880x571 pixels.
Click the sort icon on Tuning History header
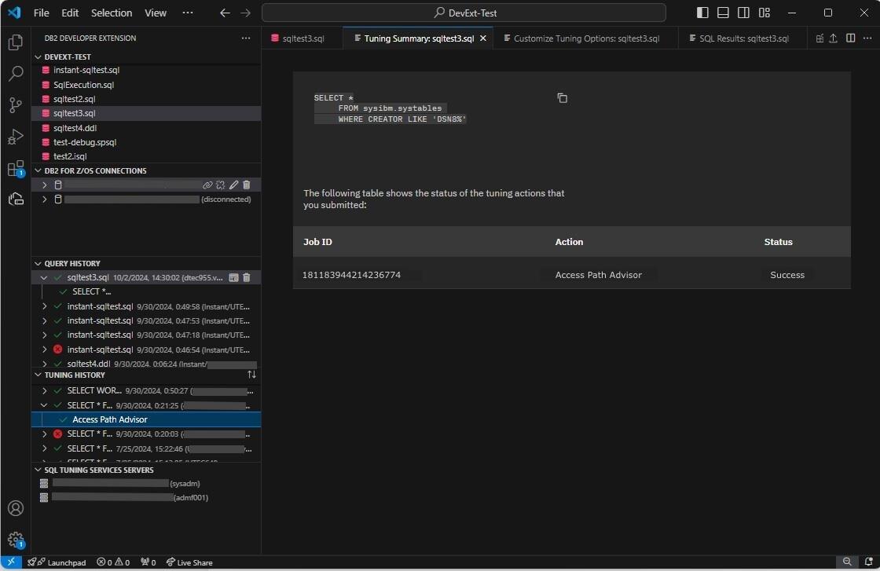point(251,375)
